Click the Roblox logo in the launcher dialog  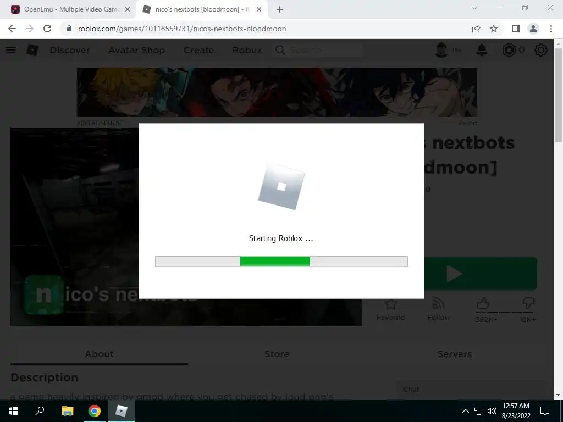pos(281,187)
